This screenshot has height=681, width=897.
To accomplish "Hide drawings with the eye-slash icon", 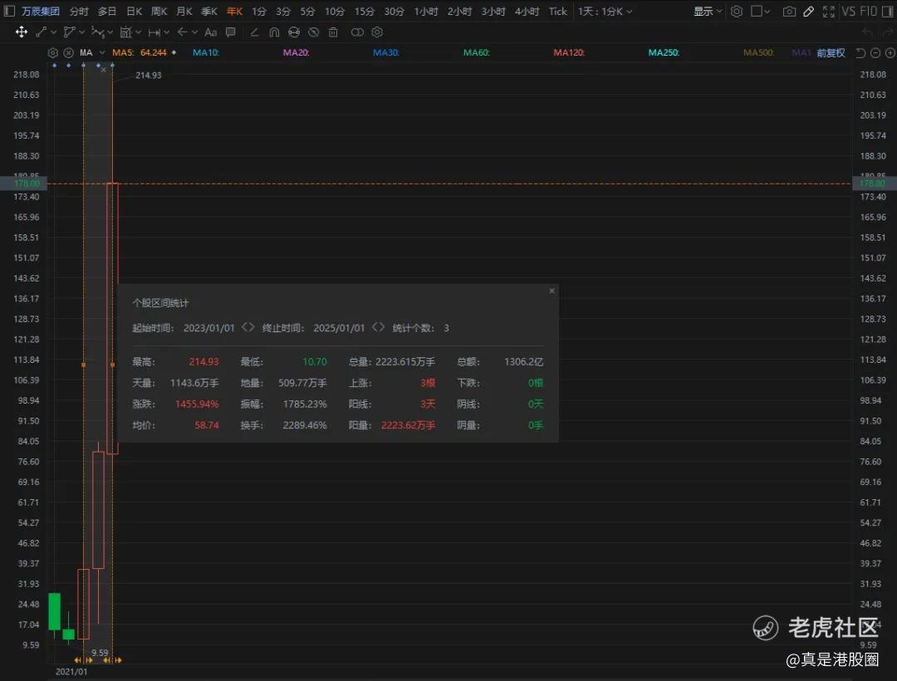I will [x=313, y=32].
